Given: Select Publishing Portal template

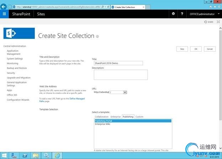Looking at the screenshot, I should [x=133, y=121].
